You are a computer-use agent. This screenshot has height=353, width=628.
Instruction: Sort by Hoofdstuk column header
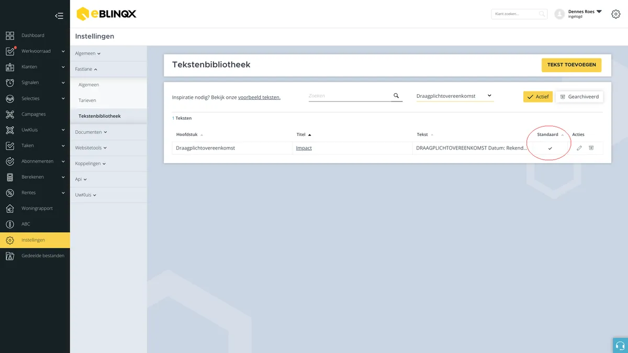[189, 134]
